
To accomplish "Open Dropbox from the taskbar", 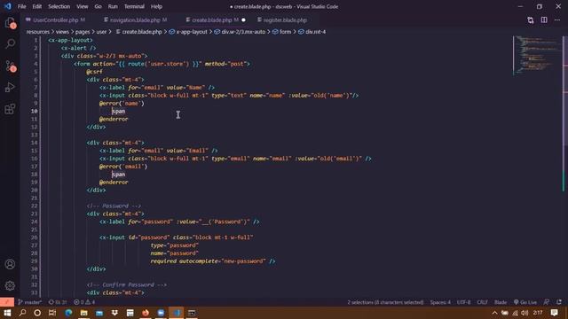I will (x=114, y=313).
